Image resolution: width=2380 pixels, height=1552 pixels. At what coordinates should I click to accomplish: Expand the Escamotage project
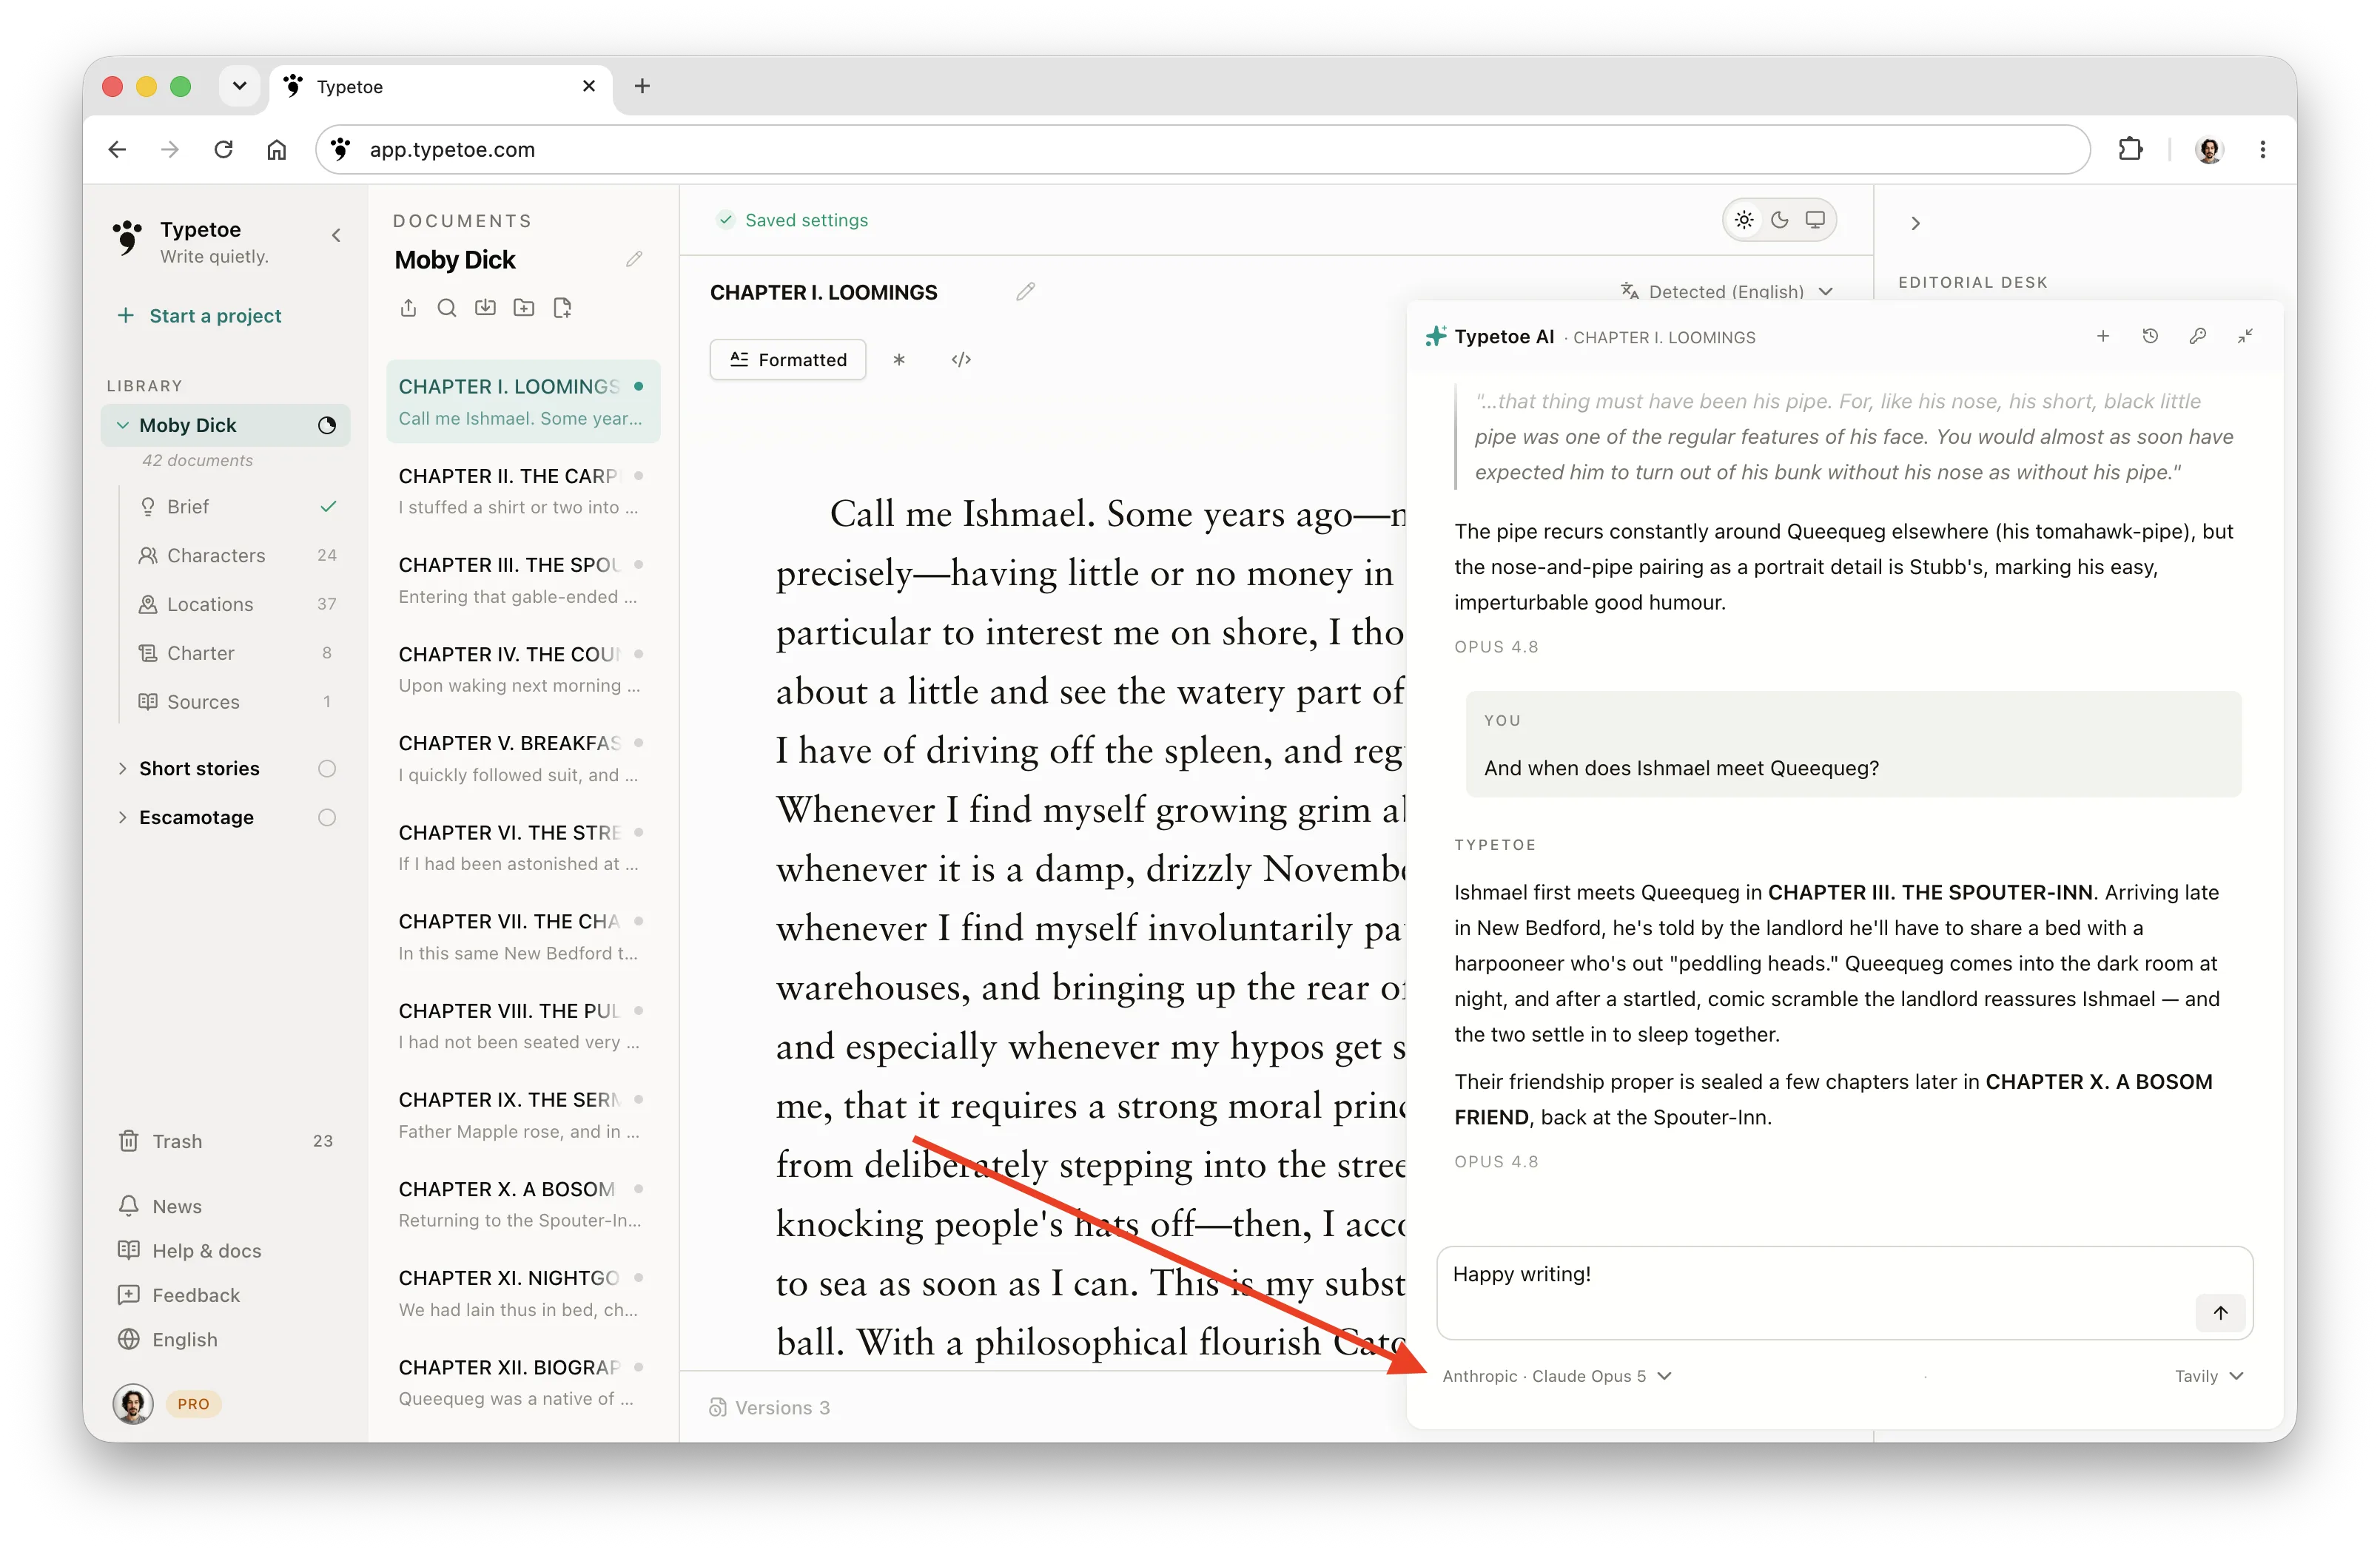coord(122,817)
